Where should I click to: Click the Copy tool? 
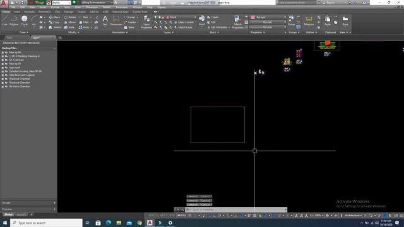54,23
